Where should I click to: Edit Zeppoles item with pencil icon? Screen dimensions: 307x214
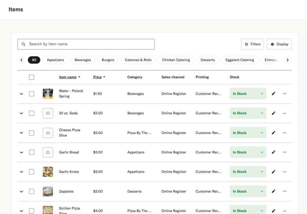click(273, 191)
